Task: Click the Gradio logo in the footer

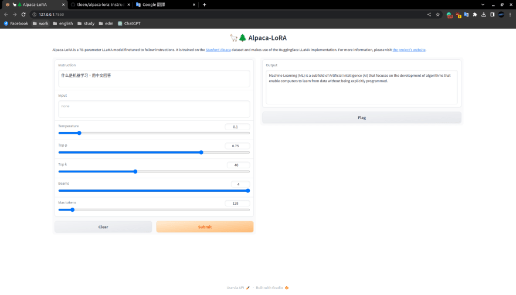Action: 287,288
